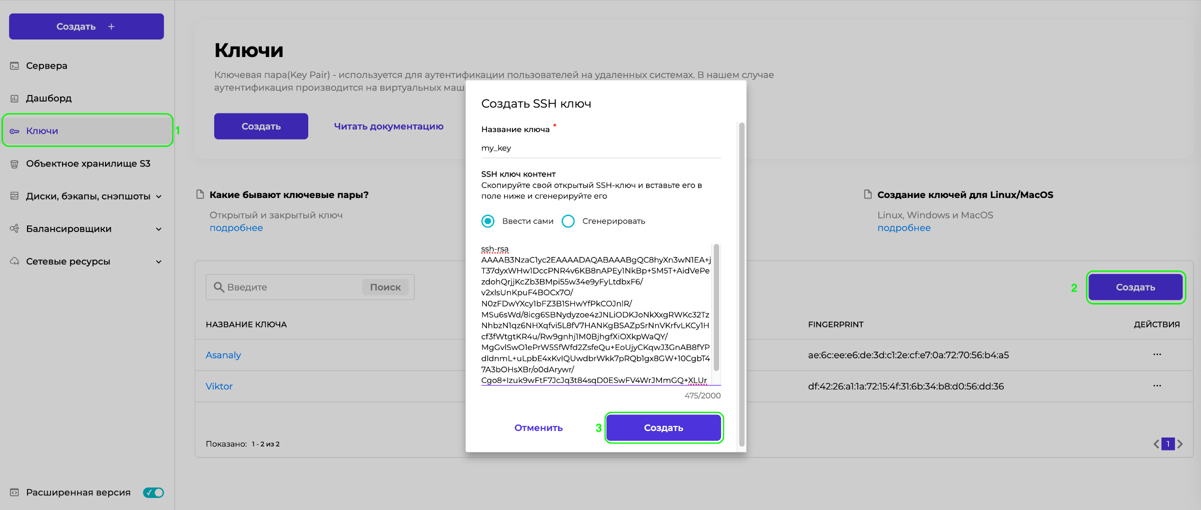Open actions menu for Asanaly key
Viewport: 1201px width, 510px height.
click(1157, 354)
